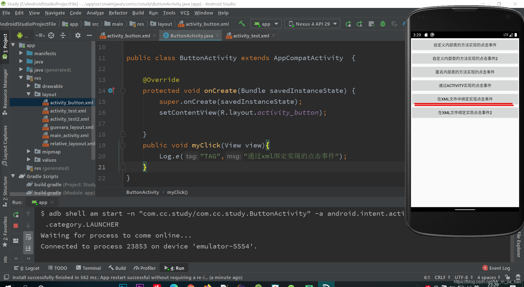
Task: Click Collapse All icon in Project panel
Action: pyautogui.click(x=63, y=35)
